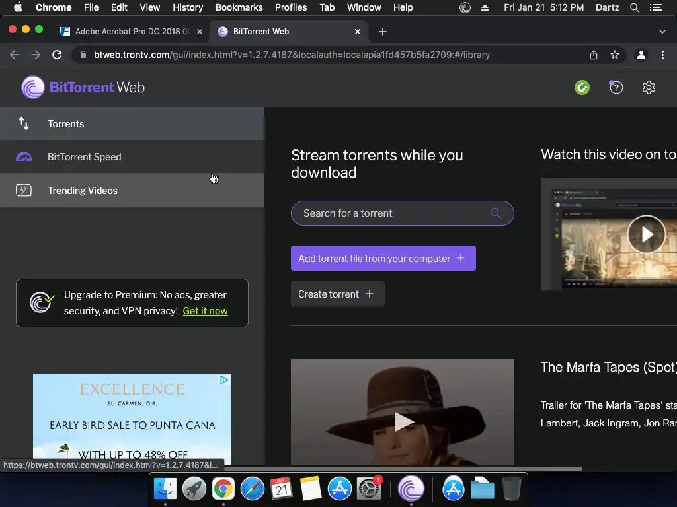Switch to Adobe Acrobat Pro DC tab

click(x=131, y=32)
